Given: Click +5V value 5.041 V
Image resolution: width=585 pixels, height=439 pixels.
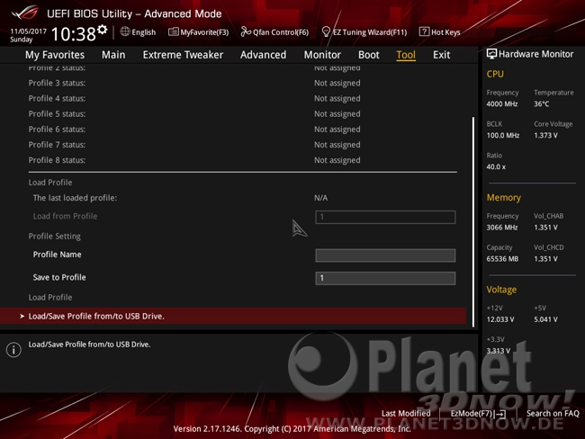Looking at the screenshot, I should 545,319.
